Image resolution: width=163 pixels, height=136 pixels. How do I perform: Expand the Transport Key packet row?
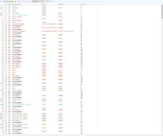pyautogui.click(x=1, y=83)
